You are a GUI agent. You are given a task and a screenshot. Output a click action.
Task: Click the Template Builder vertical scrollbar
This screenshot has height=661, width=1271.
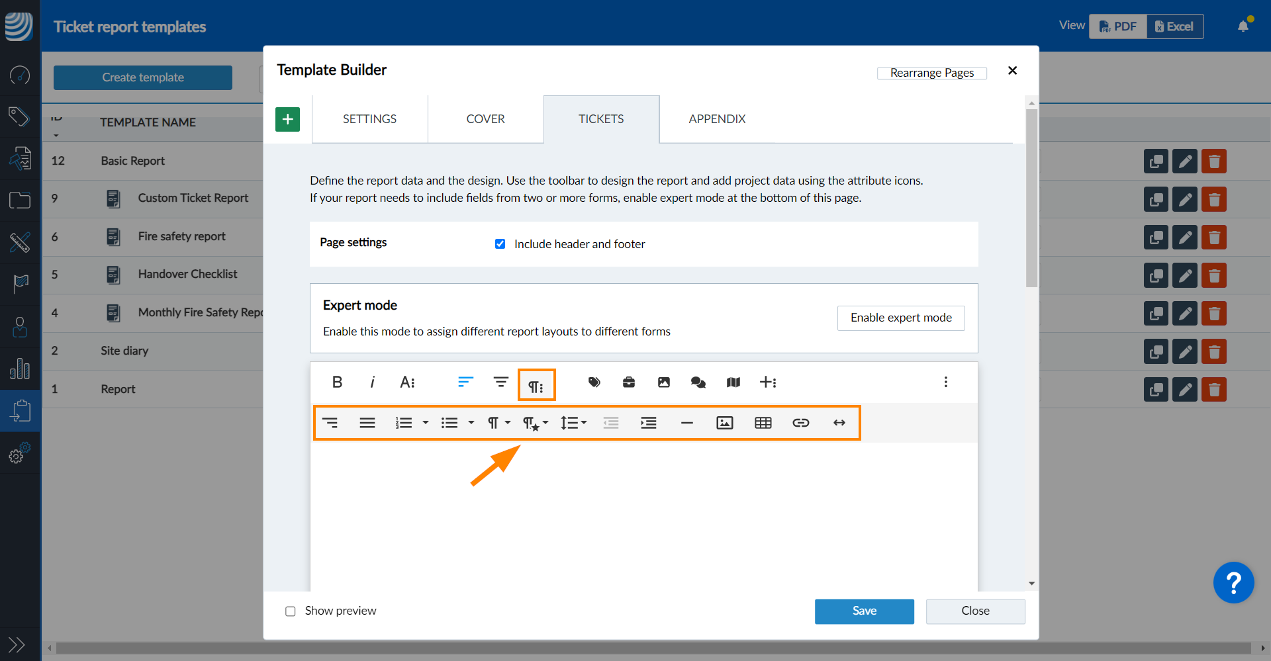coord(1031,198)
